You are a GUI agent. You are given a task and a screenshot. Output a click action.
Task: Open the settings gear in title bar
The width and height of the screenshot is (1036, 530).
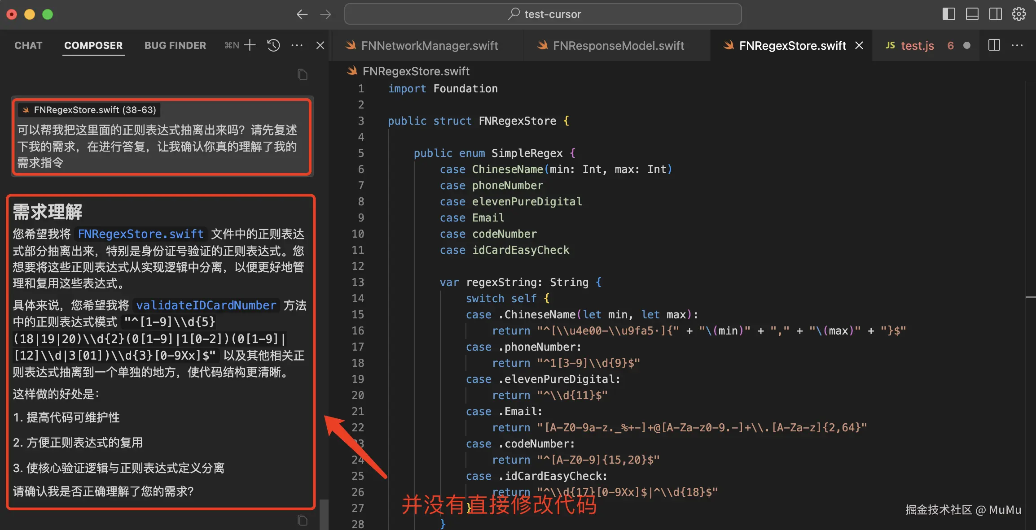coord(1018,14)
